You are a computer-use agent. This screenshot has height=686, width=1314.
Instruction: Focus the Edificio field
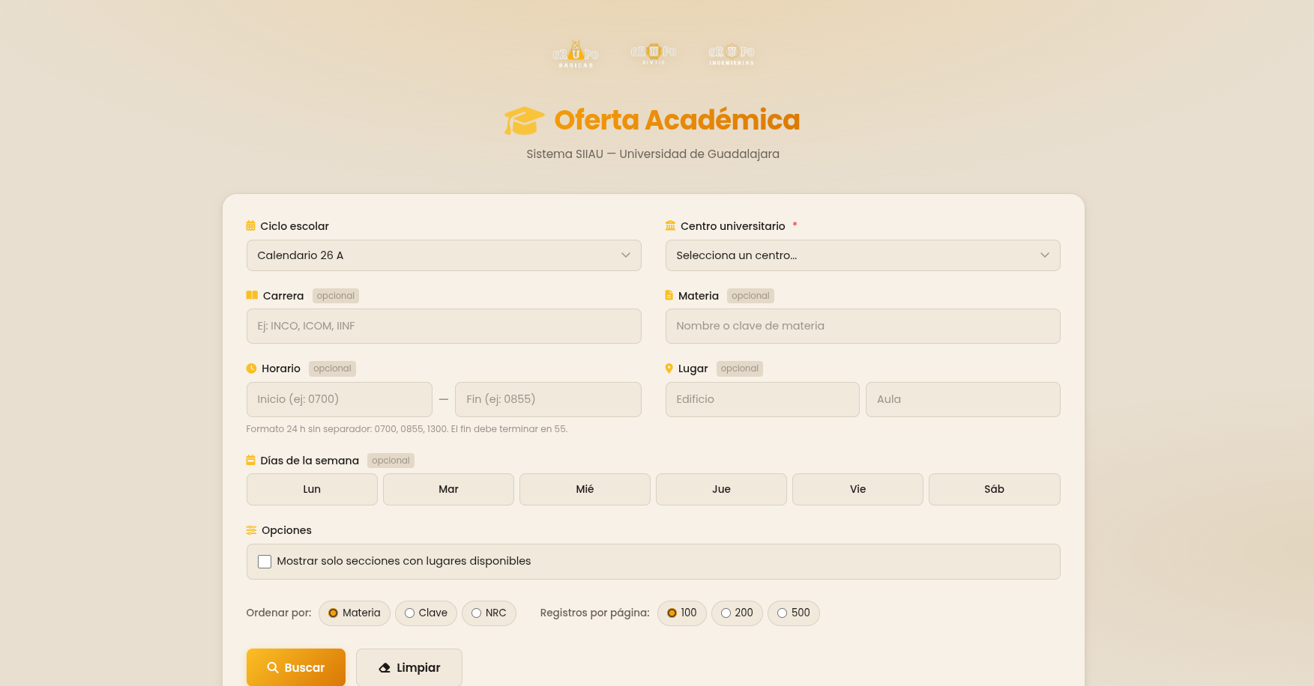pos(762,399)
